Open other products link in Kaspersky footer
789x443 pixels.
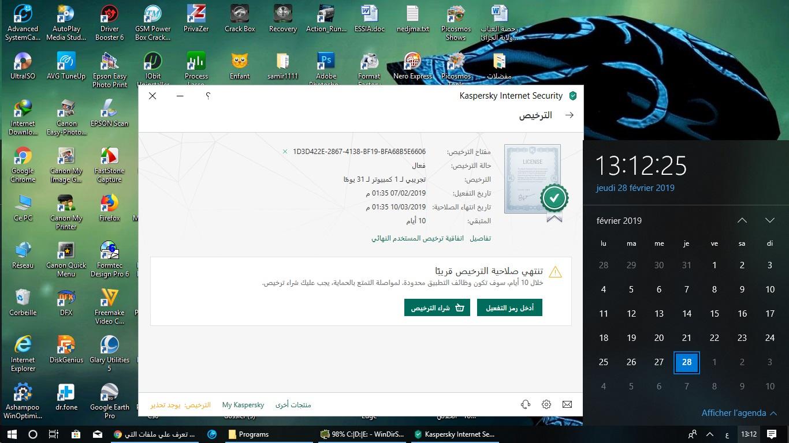293,405
